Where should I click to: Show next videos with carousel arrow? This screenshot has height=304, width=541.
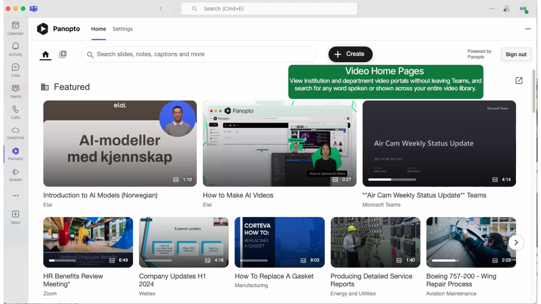(516, 243)
